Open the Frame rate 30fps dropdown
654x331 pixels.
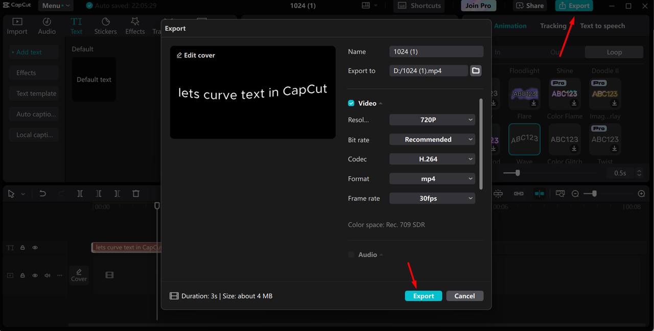coord(432,198)
